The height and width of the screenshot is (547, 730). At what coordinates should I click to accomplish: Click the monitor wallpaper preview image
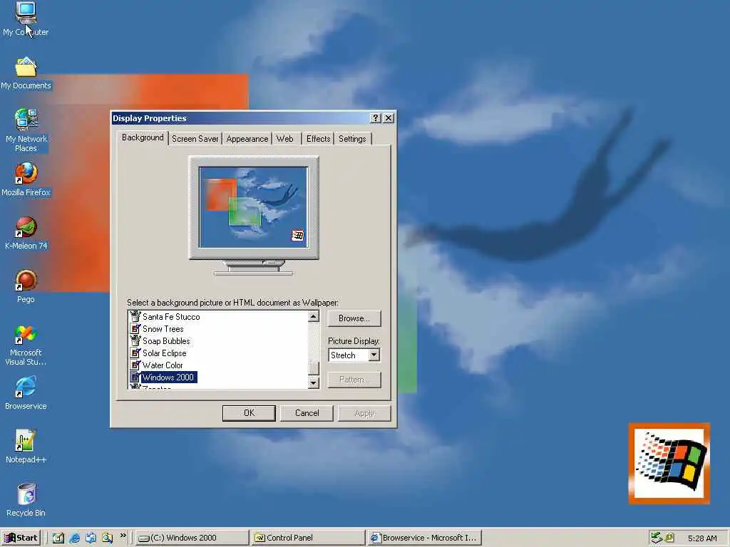[253, 207]
